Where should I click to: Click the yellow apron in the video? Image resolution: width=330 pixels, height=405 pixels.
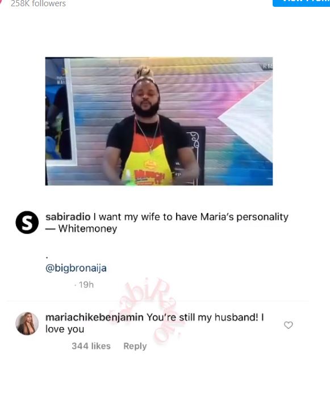147,161
